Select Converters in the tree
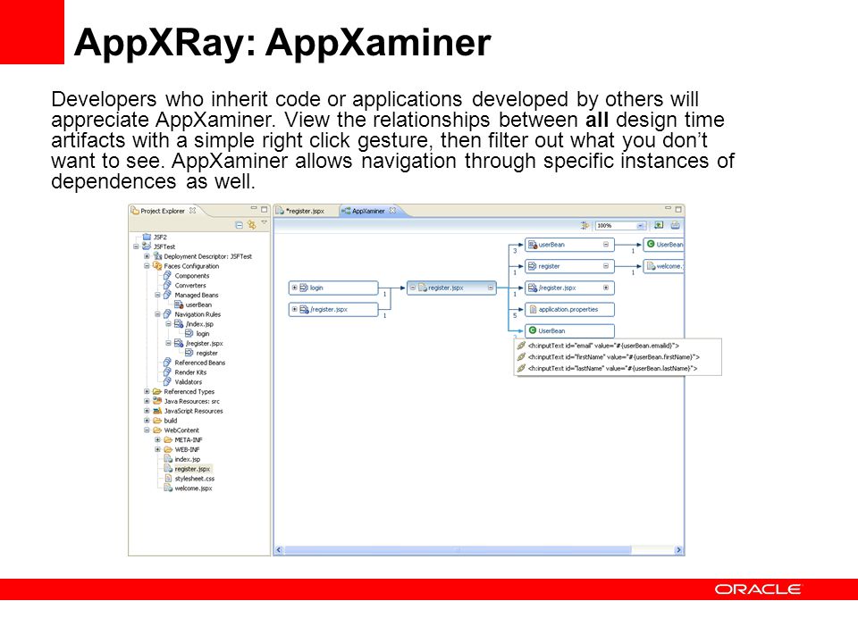 pyautogui.click(x=189, y=286)
